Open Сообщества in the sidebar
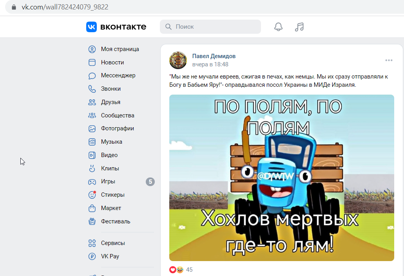This screenshot has height=276, width=404. coord(118,115)
